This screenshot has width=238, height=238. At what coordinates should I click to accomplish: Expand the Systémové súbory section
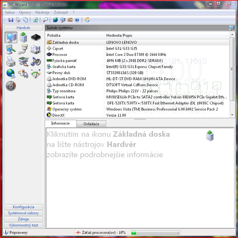(x=23, y=213)
